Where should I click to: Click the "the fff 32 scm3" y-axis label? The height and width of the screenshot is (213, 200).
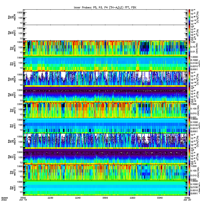pos(12,157)
